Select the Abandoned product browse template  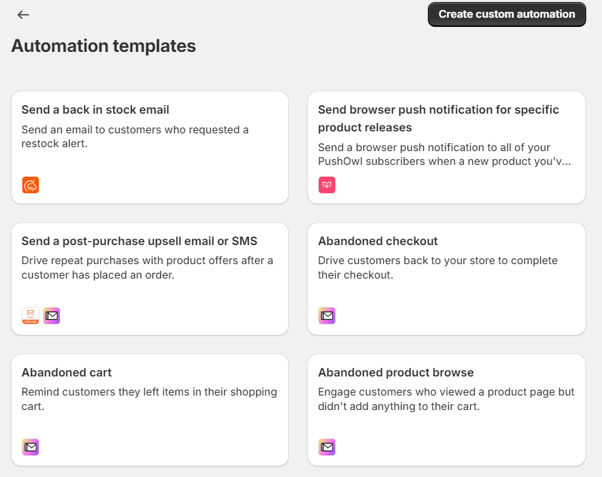[x=396, y=373]
